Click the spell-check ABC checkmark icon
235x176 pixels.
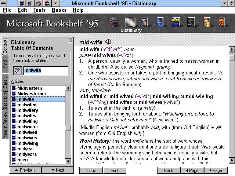point(18,71)
